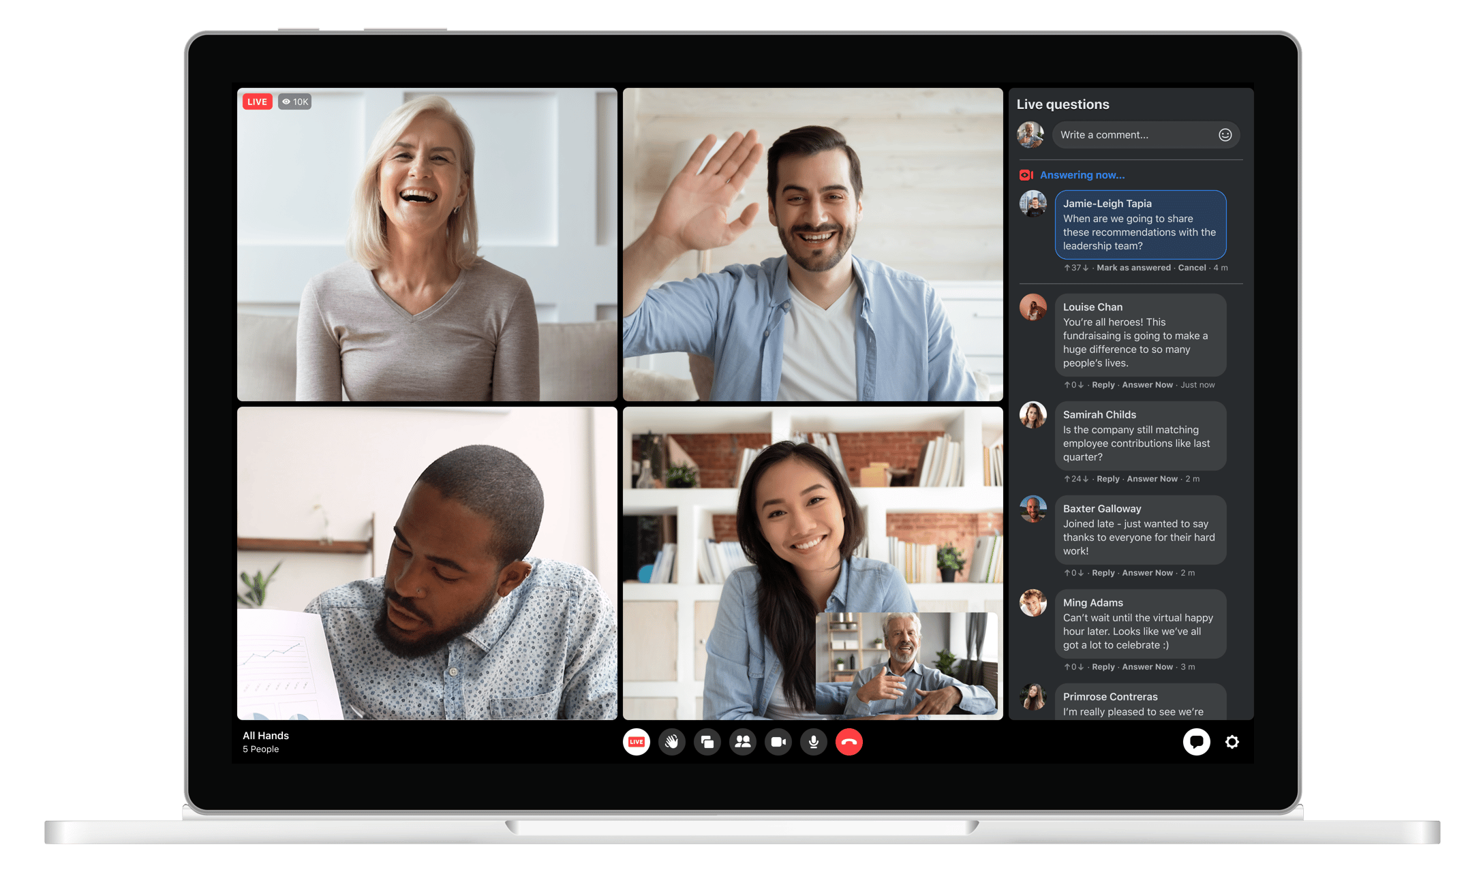
Task: Mute the microphone
Action: (813, 742)
